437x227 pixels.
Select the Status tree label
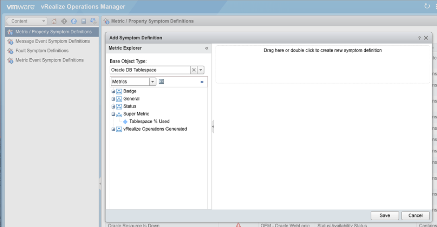click(130, 106)
